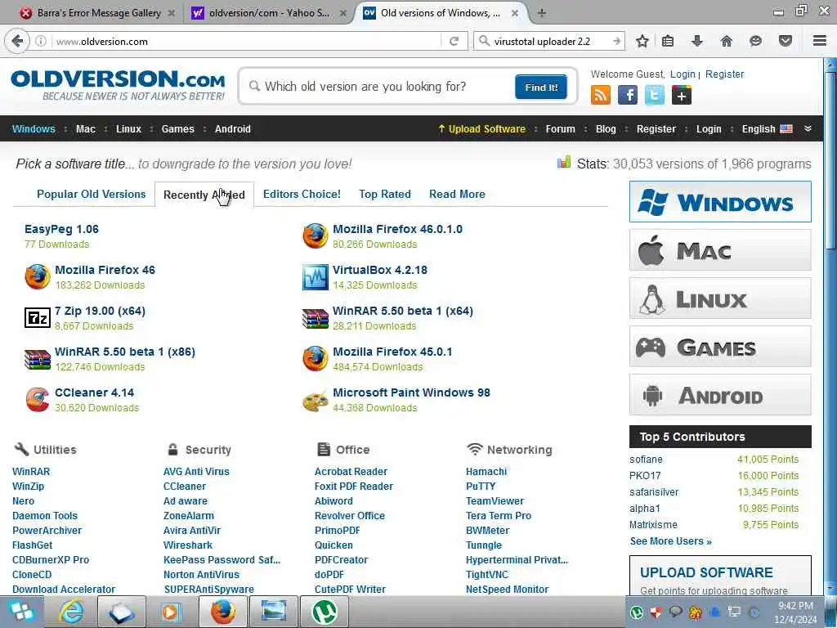Screen dimensions: 837x628
Task: Bookmark this page with star icon
Action: (642, 41)
